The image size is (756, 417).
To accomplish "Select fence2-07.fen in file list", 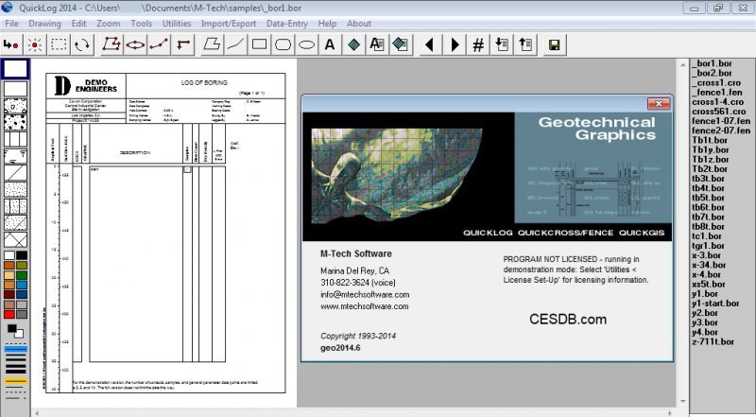I will click(721, 130).
